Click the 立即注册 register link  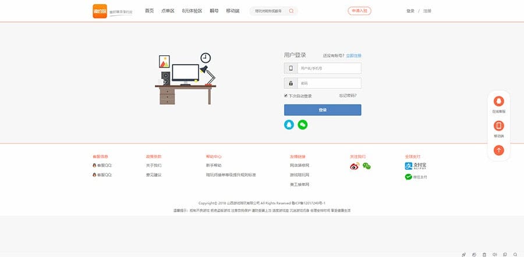353,56
